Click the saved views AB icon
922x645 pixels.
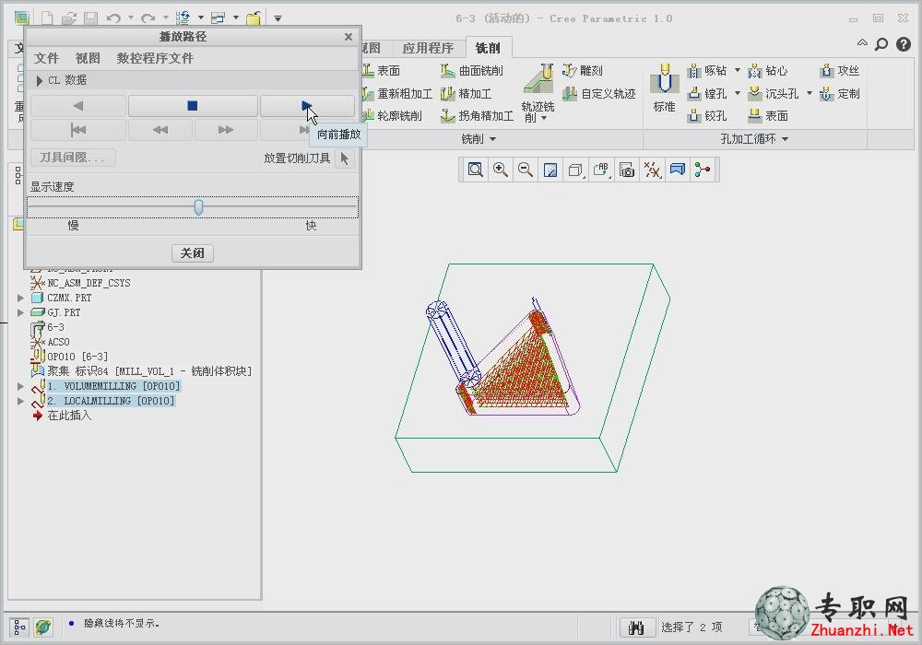point(601,170)
